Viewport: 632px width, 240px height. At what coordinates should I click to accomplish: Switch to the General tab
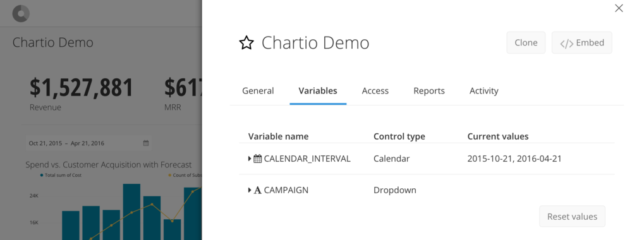tap(258, 91)
